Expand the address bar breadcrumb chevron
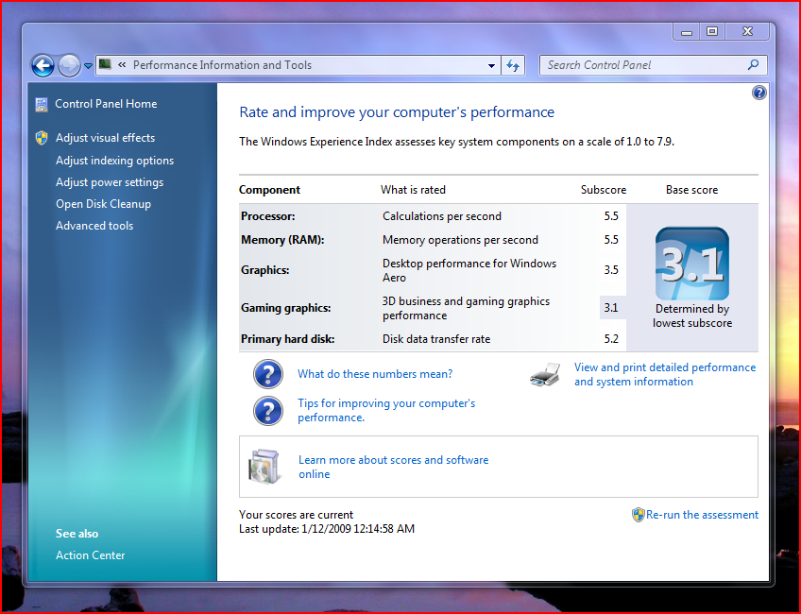This screenshot has width=801, height=614. (122, 65)
